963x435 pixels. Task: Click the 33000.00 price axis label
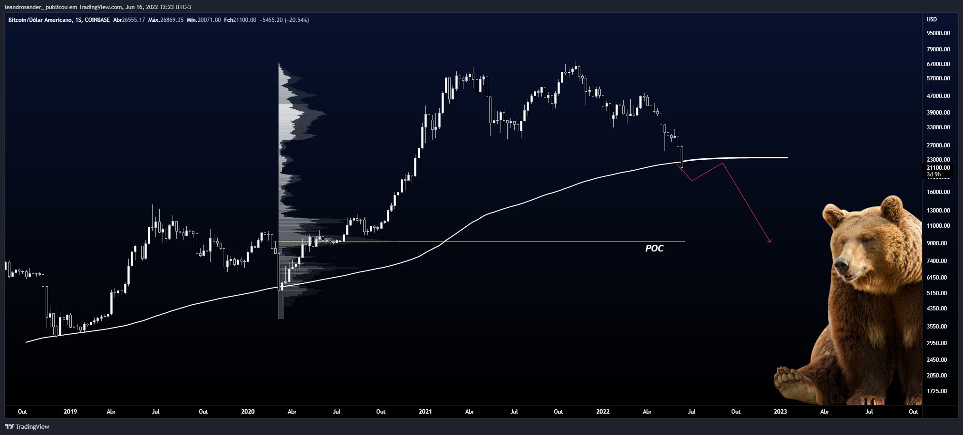pyautogui.click(x=938, y=127)
